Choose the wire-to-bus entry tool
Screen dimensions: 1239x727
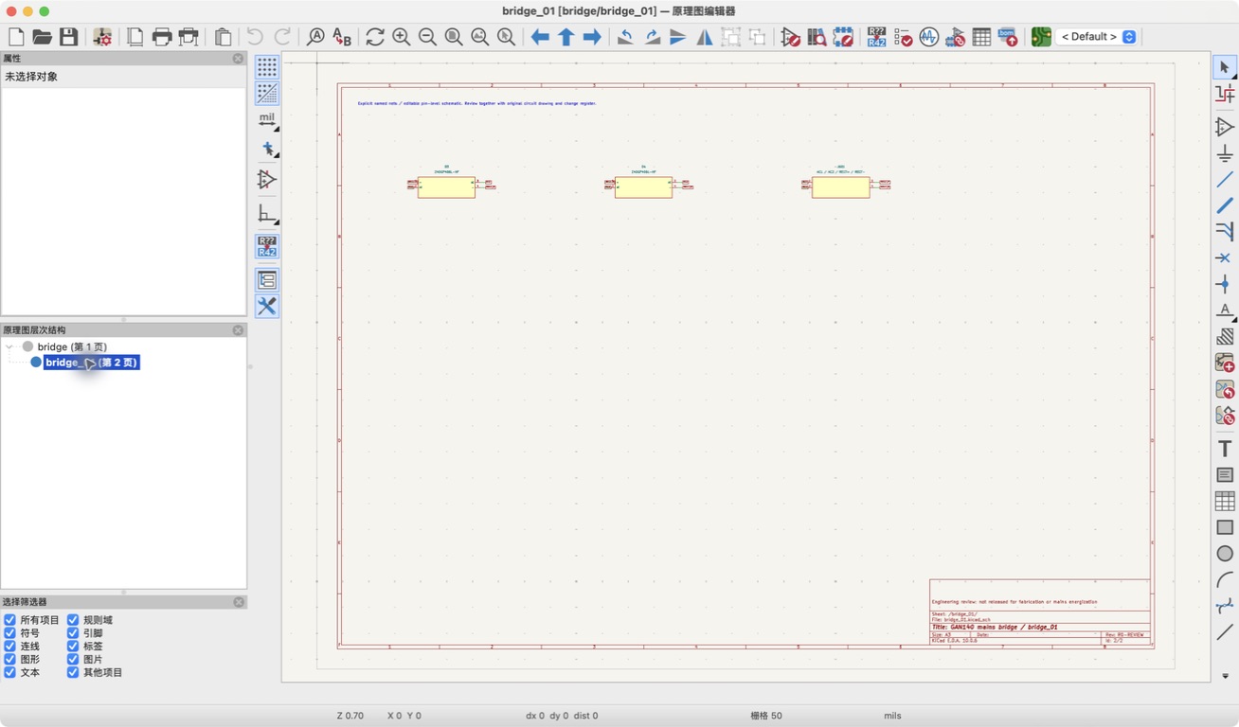click(x=1225, y=231)
